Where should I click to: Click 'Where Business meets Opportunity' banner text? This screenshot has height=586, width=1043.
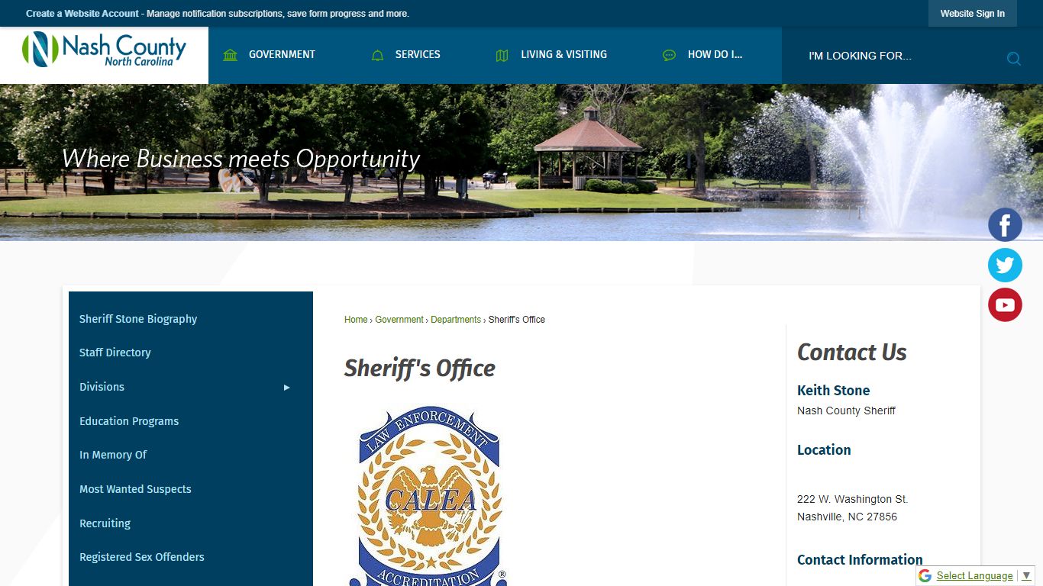pyautogui.click(x=241, y=159)
